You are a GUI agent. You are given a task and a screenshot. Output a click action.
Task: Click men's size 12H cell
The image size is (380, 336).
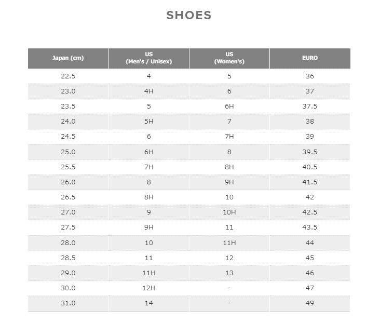[149, 288]
